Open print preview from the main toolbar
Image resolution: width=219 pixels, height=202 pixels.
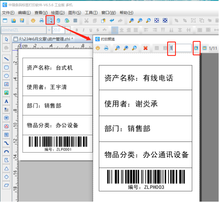(50, 21)
